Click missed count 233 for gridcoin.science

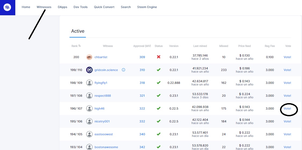224,70
